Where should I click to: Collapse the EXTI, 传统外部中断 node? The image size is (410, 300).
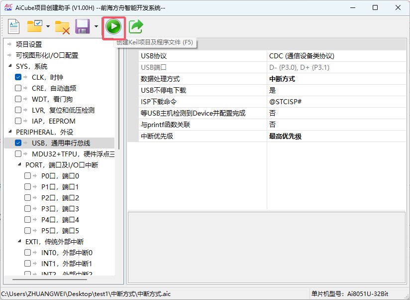(x=19, y=241)
